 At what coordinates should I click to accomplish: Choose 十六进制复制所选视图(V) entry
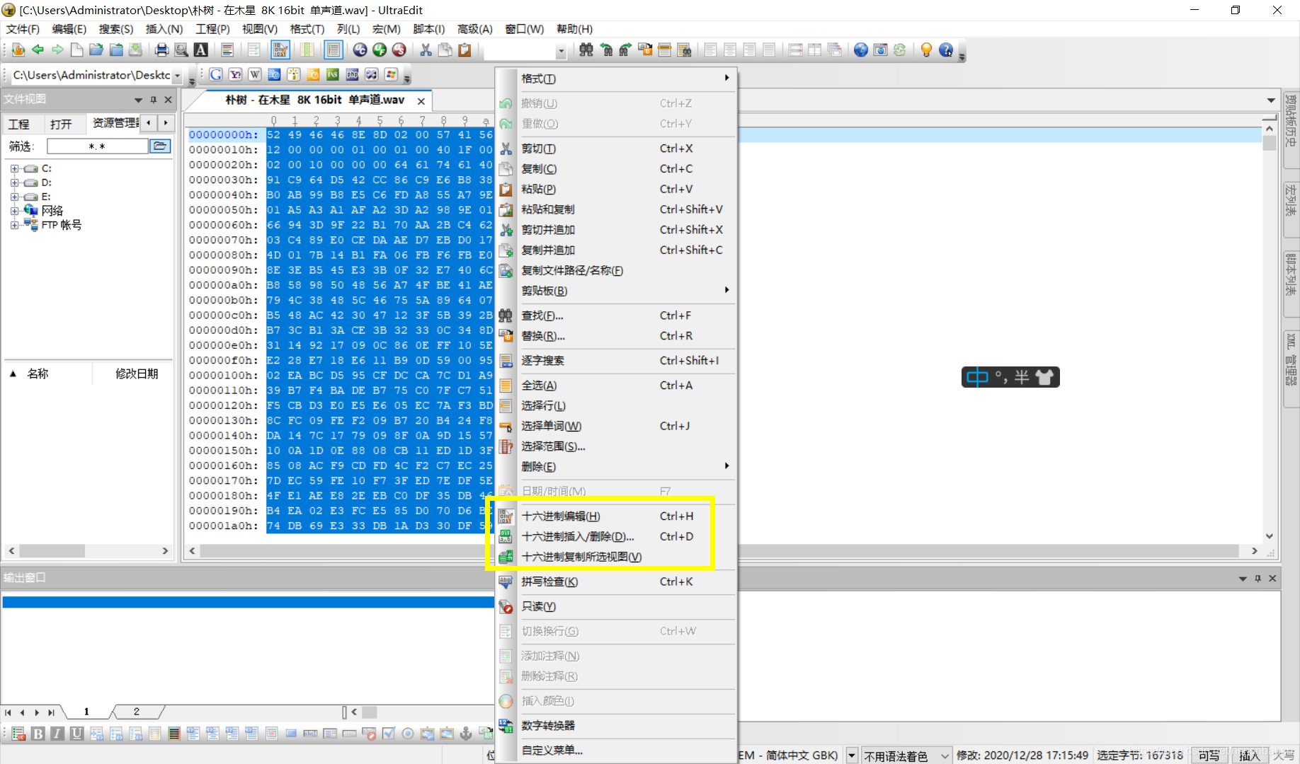pyautogui.click(x=616, y=557)
